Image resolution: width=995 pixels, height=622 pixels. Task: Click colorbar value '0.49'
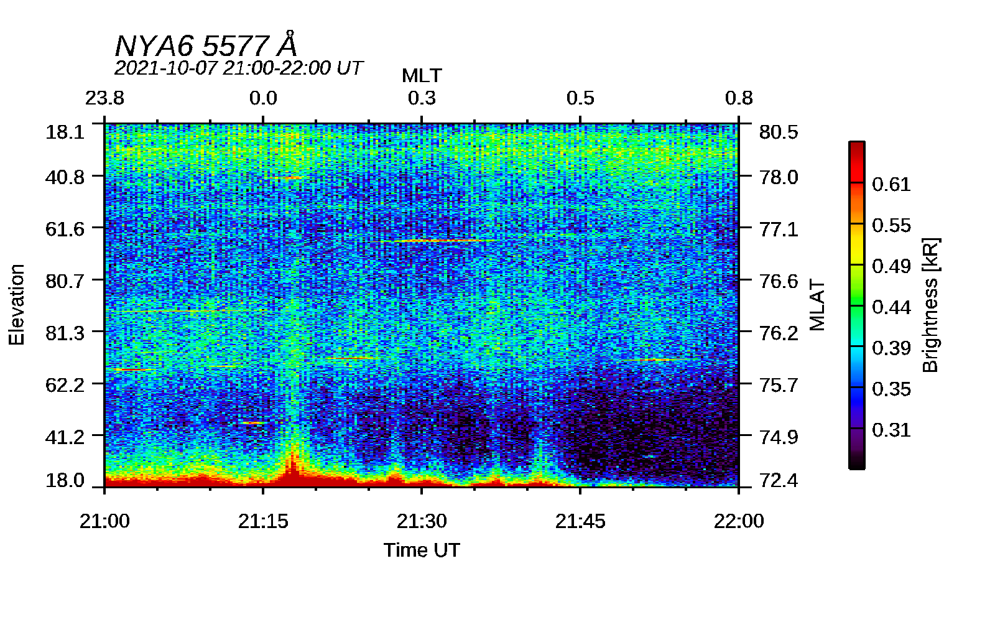click(x=891, y=266)
